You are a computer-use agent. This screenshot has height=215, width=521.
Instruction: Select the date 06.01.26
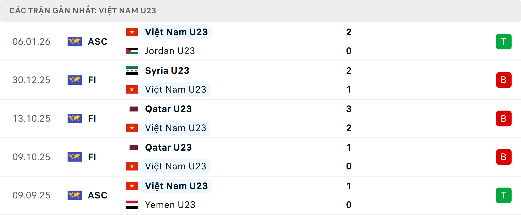pos(31,42)
